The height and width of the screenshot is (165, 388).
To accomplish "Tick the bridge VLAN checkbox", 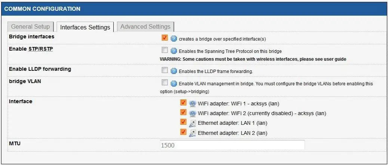I will (x=164, y=83).
